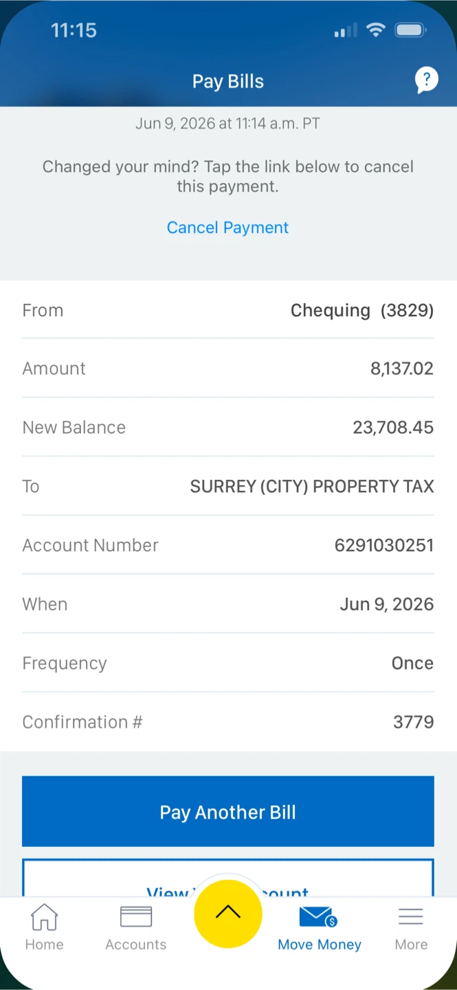Tap the cellular signal bars

pos(346,30)
